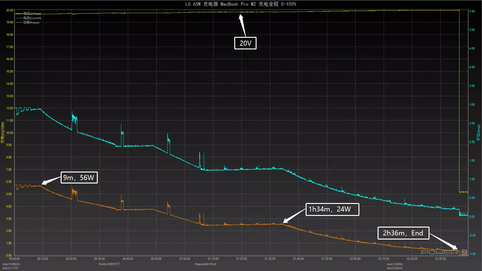Click the '12.00' left axis label
Viewport: 482px width, 271px height.
click(x=10, y=108)
